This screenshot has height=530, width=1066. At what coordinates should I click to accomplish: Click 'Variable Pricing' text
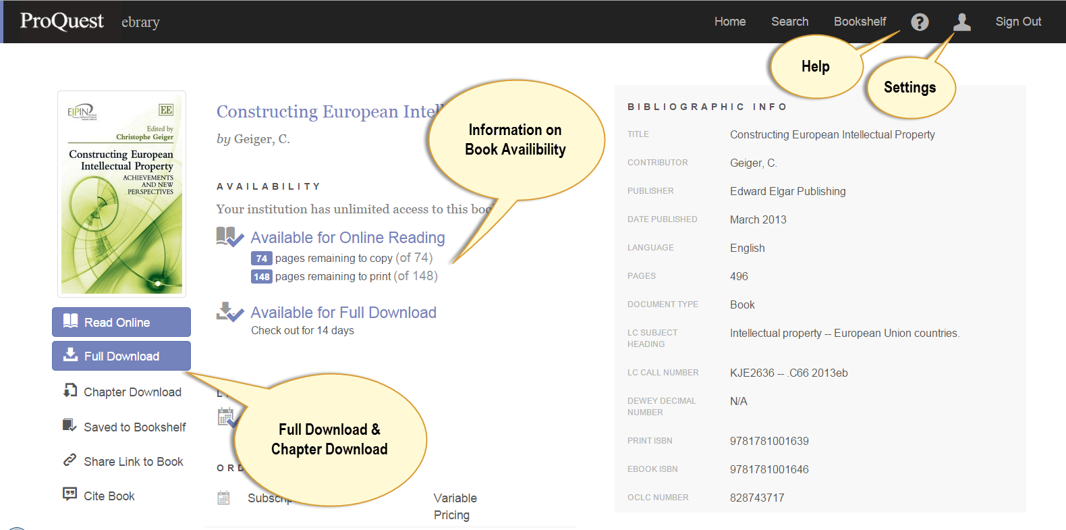pos(455,506)
